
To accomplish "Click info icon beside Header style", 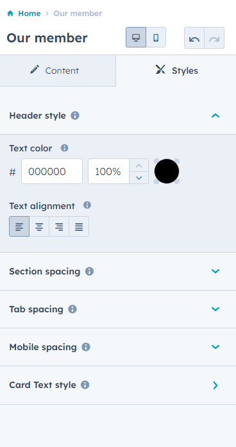I will (x=75, y=115).
